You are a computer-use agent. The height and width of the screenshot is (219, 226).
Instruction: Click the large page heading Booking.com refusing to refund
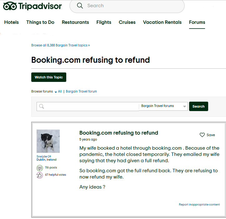tap(91, 60)
